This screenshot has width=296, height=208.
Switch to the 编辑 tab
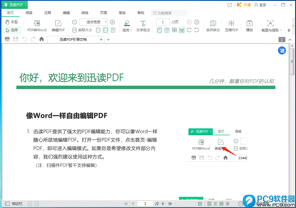point(66,13)
